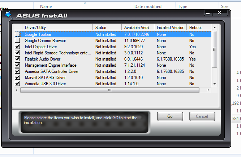Click the horizontal scrollbar right arrow
The width and height of the screenshot is (241, 157).
coord(208,90)
